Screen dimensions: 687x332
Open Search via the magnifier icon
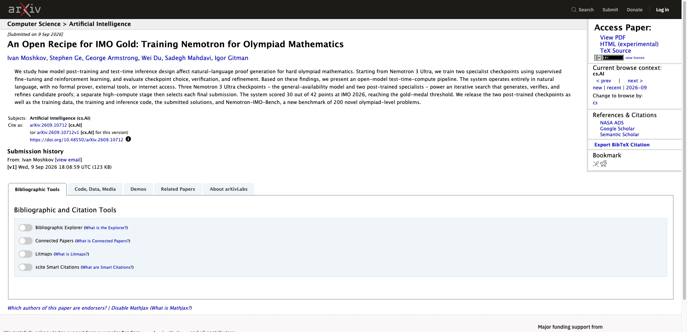point(574,10)
